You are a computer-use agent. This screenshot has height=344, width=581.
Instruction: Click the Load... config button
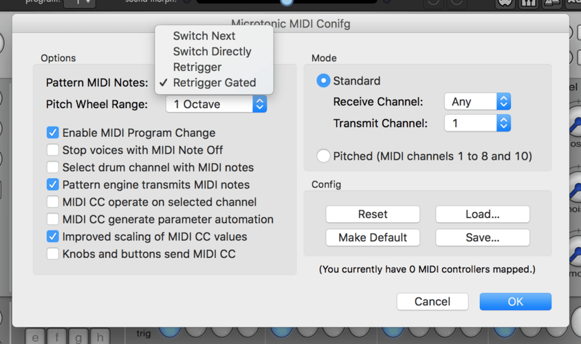click(x=483, y=214)
